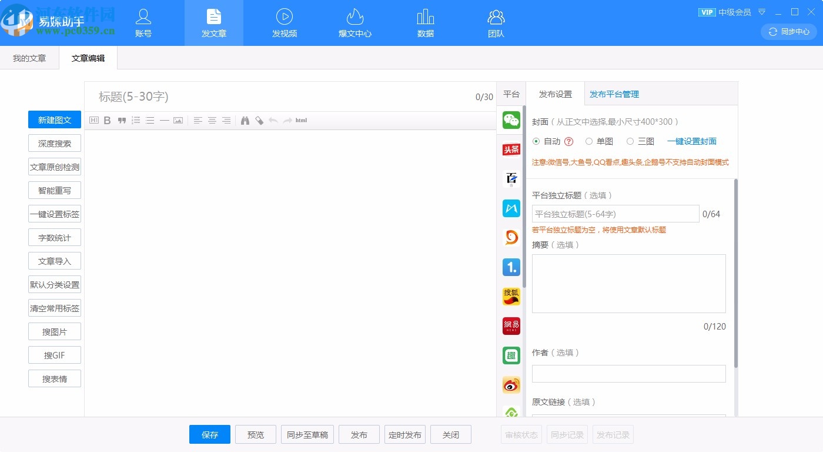Enable the 单图 cover option
Image resolution: width=823 pixels, height=452 pixels.
coord(589,141)
